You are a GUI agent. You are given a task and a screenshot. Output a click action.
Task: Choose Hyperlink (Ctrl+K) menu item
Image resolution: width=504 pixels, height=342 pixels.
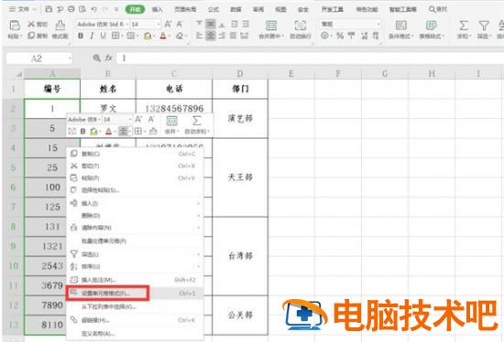point(135,320)
